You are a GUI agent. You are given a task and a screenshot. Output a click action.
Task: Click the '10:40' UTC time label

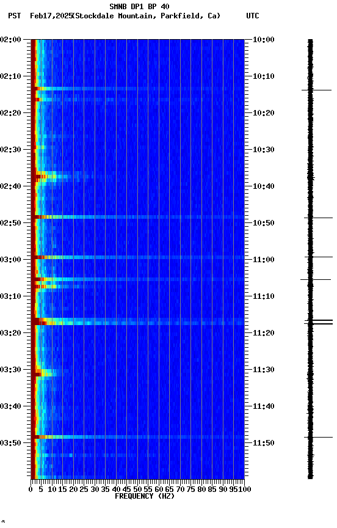tap(264, 186)
